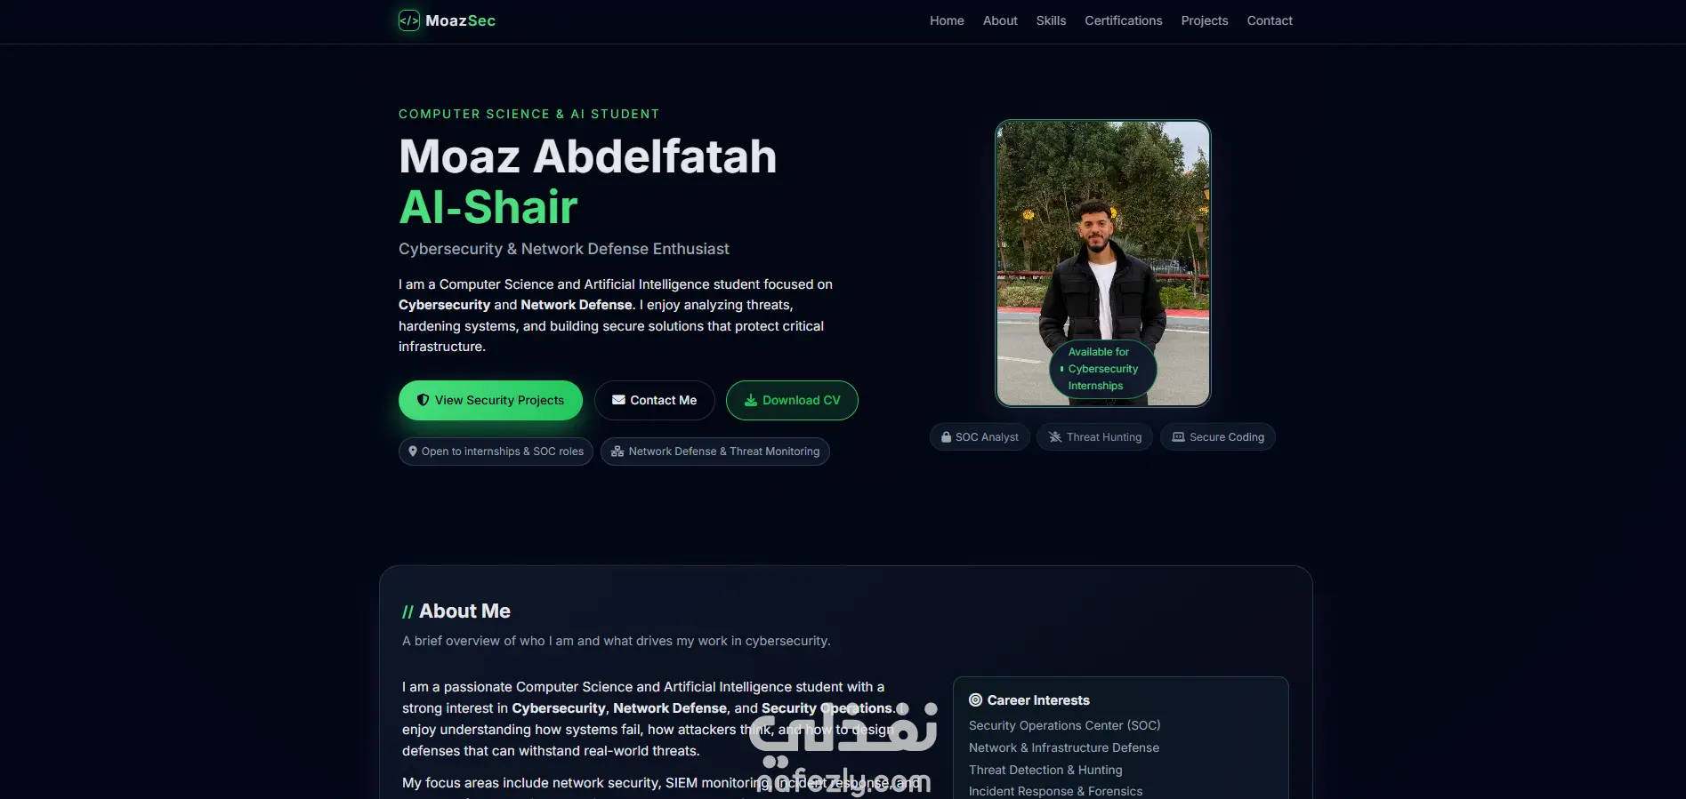The image size is (1686, 799).
Task: Click the MoazSec code bracket logo icon
Action: click(409, 20)
